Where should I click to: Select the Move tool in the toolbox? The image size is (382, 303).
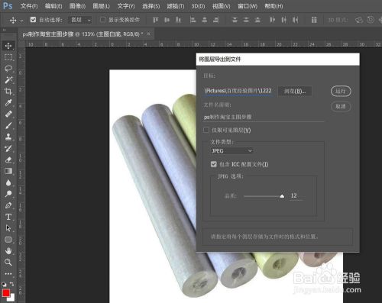click(8, 46)
